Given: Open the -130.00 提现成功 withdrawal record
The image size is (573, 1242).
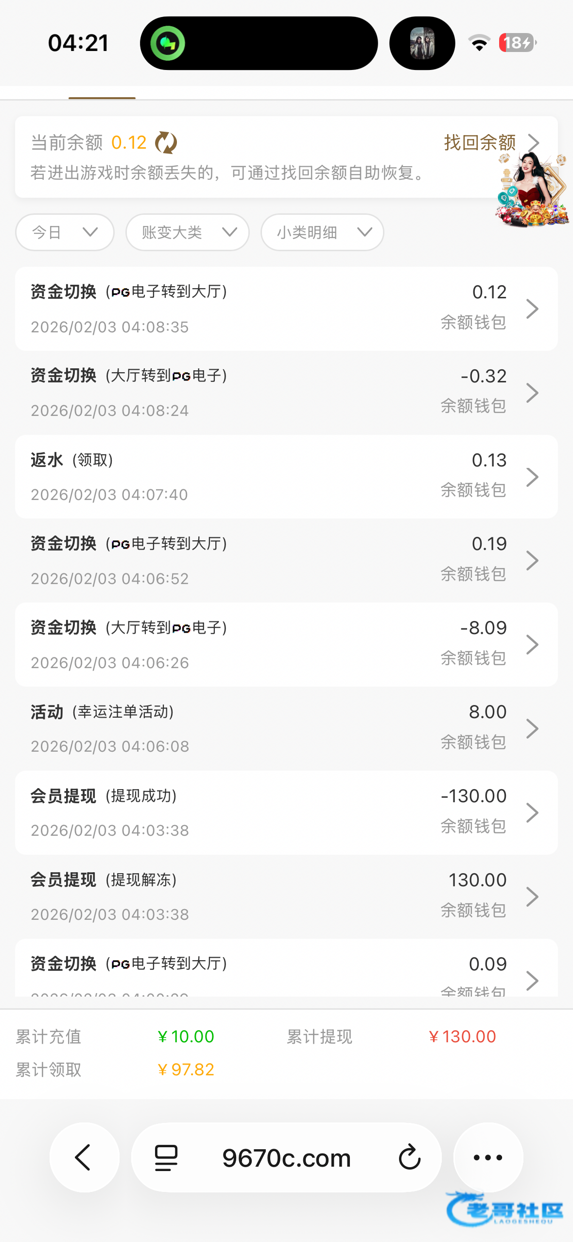Looking at the screenshot, I should point(286,812).
